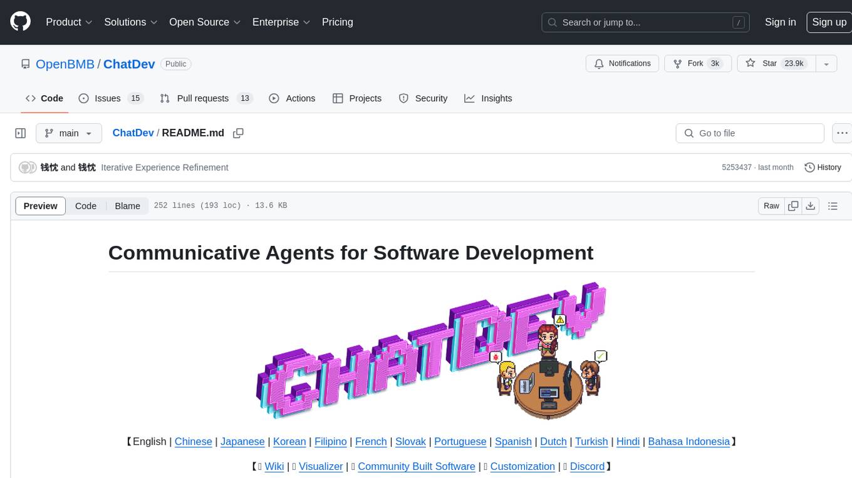Viewport: 852px width, 478px height.
Task: Switch to the Projects tab
Action: [357, 98]
